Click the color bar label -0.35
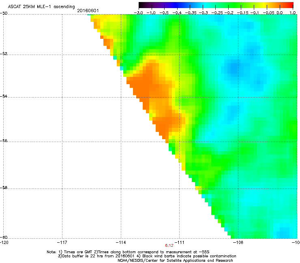The width and height of the screenshot is (300, 263). (x=191, y=13)
